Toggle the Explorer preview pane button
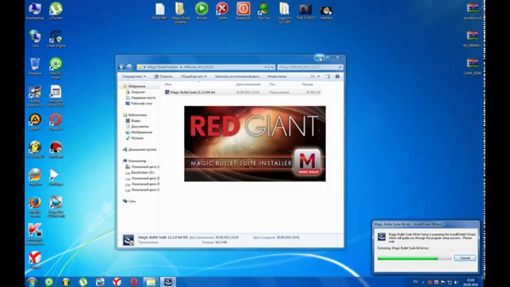 (x=328, y=76)
